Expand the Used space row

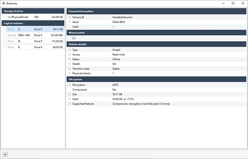coord(69,99)
